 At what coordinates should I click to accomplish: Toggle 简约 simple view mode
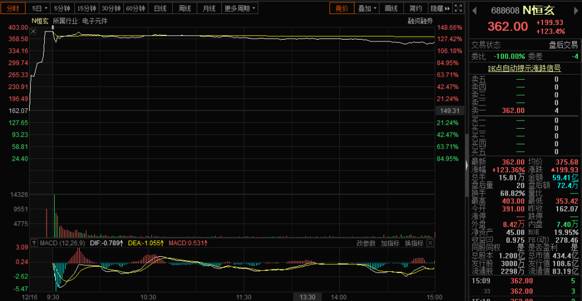416,8
